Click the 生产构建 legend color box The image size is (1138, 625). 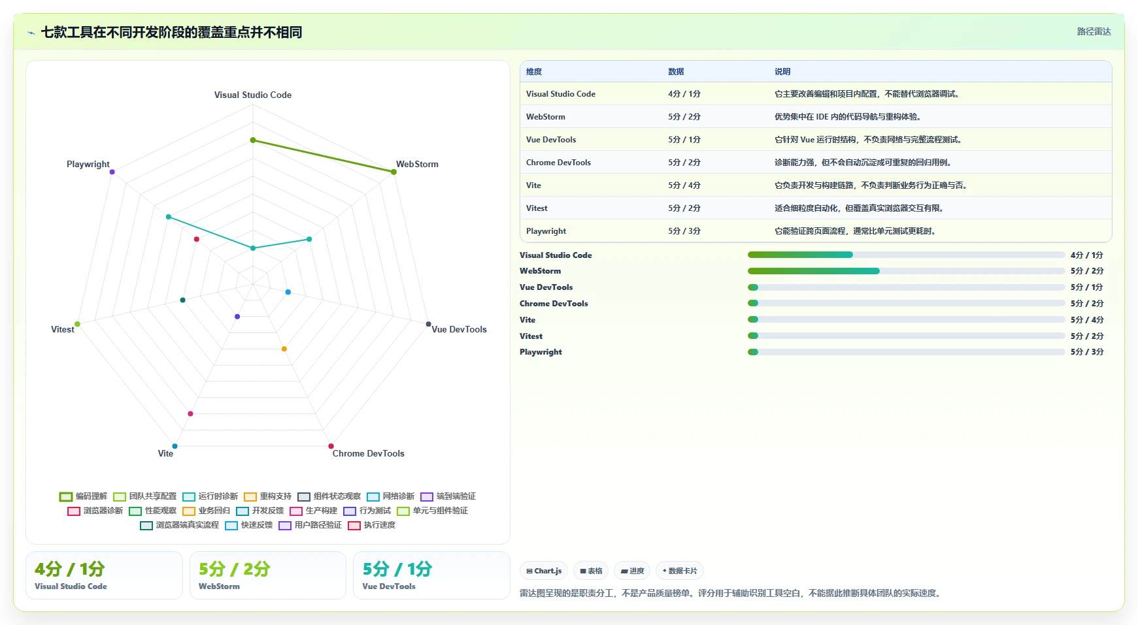click(296, 511)
